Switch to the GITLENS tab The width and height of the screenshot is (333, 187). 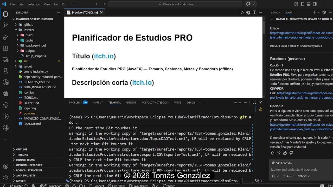131,103
